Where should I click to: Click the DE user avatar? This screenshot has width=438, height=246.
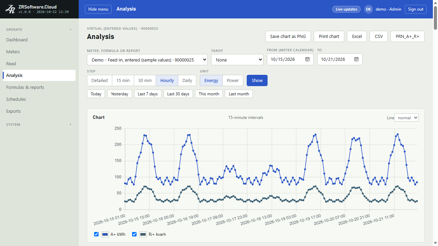click(369, 9)
